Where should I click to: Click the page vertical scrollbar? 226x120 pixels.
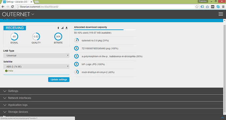click(224, 69)
